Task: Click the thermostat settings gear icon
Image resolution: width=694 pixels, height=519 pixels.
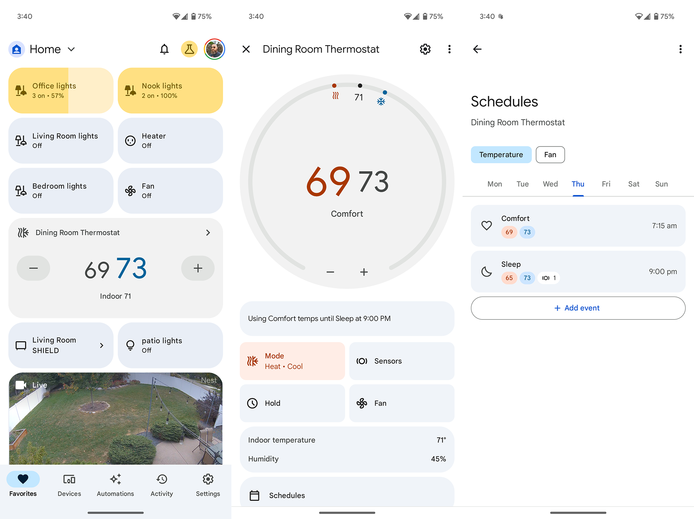Action: (425, 49)
